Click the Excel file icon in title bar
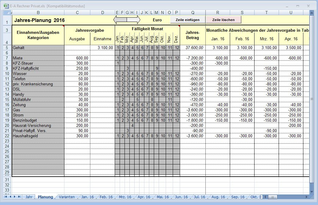This screenshot has height=205, width=318. [6, 6]
